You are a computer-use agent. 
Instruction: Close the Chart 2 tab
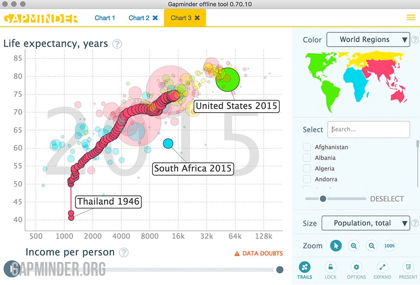[x=155, y=18]
